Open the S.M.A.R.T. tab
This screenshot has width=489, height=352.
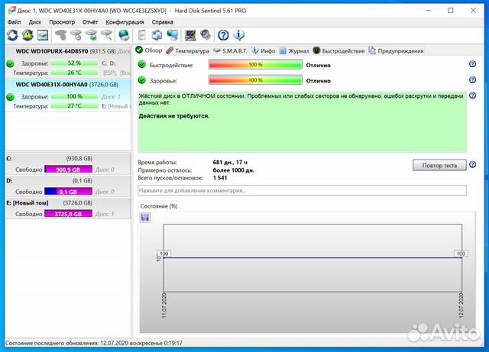point(230,51)
